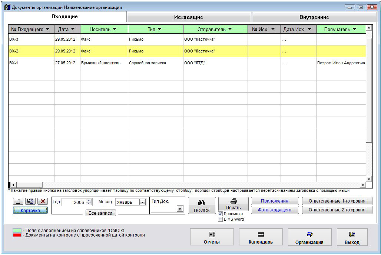
Task: Click the green legend color swatch
Action: (x=17, y=231)
